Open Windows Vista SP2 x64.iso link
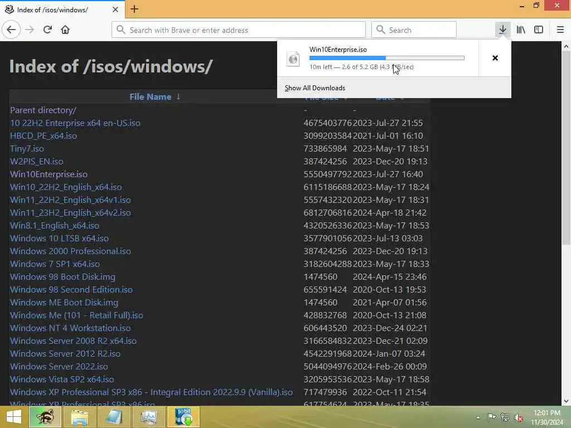 click(x=61, y=379)
